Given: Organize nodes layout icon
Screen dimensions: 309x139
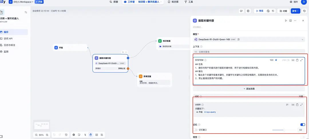Looking at the screenshot, I should pos(102,135).
